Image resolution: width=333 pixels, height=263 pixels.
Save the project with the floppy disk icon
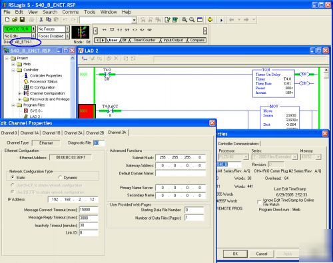click(x=22, y=20)
